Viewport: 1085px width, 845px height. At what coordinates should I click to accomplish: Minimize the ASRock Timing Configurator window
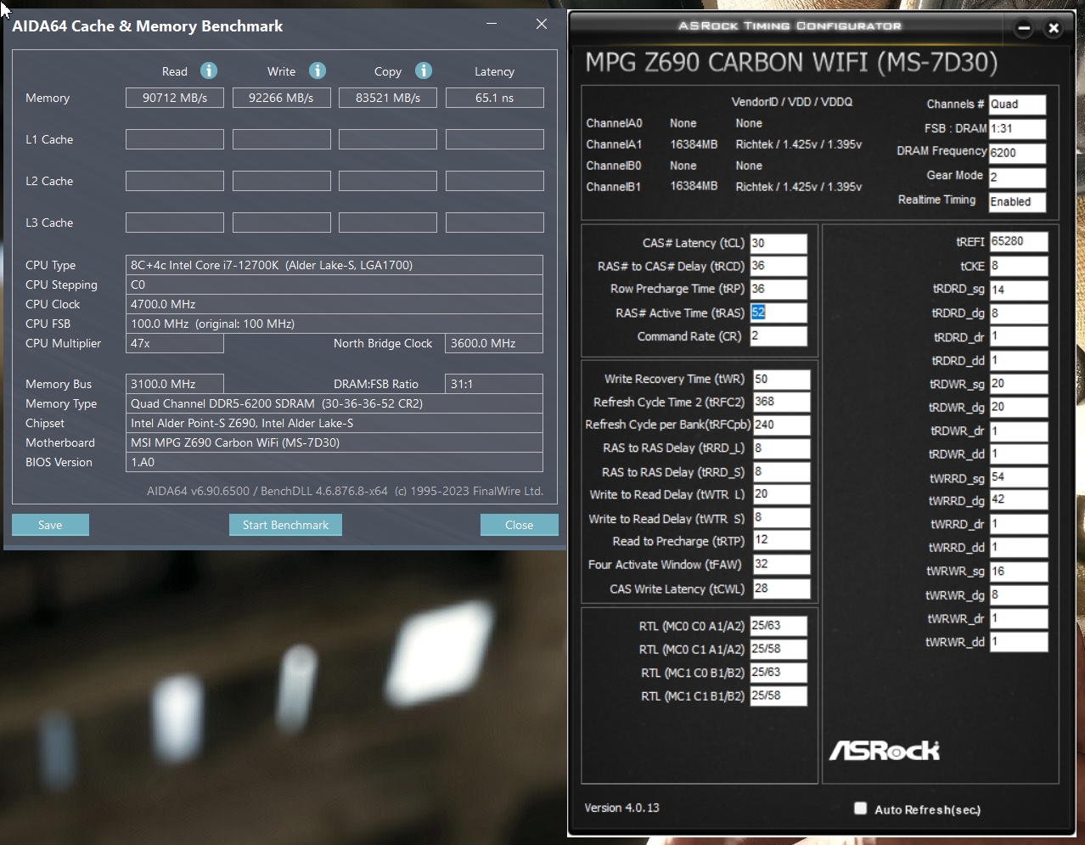click(x=1024, y=28)
